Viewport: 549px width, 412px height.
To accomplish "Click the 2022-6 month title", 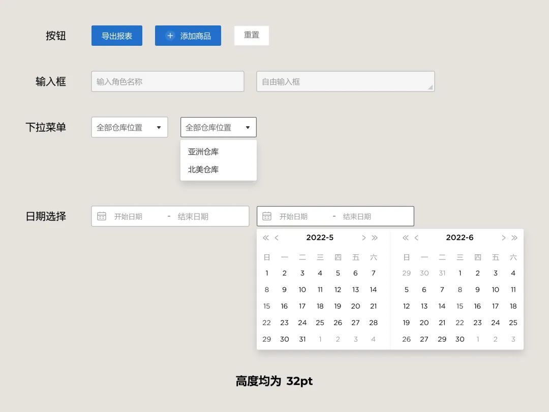I will pos(460,238).
